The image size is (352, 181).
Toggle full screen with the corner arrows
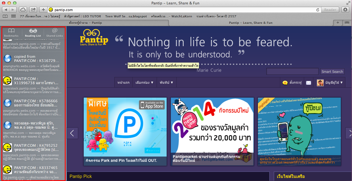348,3
